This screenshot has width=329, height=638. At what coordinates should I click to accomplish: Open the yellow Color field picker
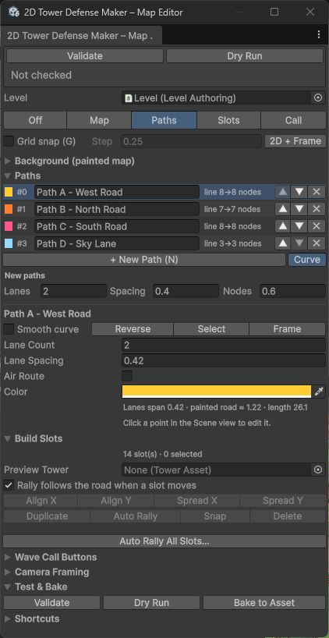(x=217, y=392)
